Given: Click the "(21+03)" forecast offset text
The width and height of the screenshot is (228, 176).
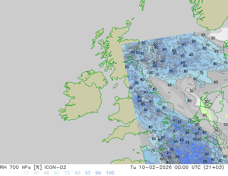Looking at the screenshot, I should (x=214, y=167).
